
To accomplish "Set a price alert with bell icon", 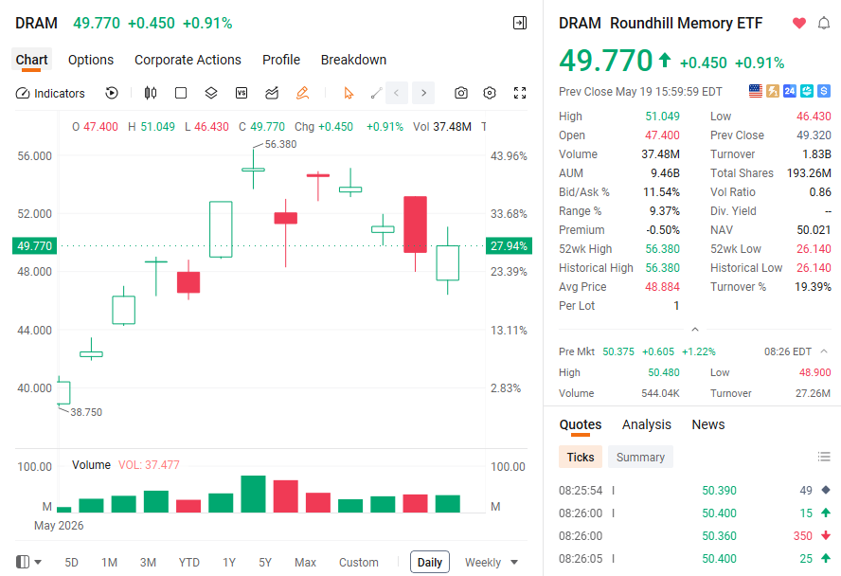I will [x=824, y=23].
